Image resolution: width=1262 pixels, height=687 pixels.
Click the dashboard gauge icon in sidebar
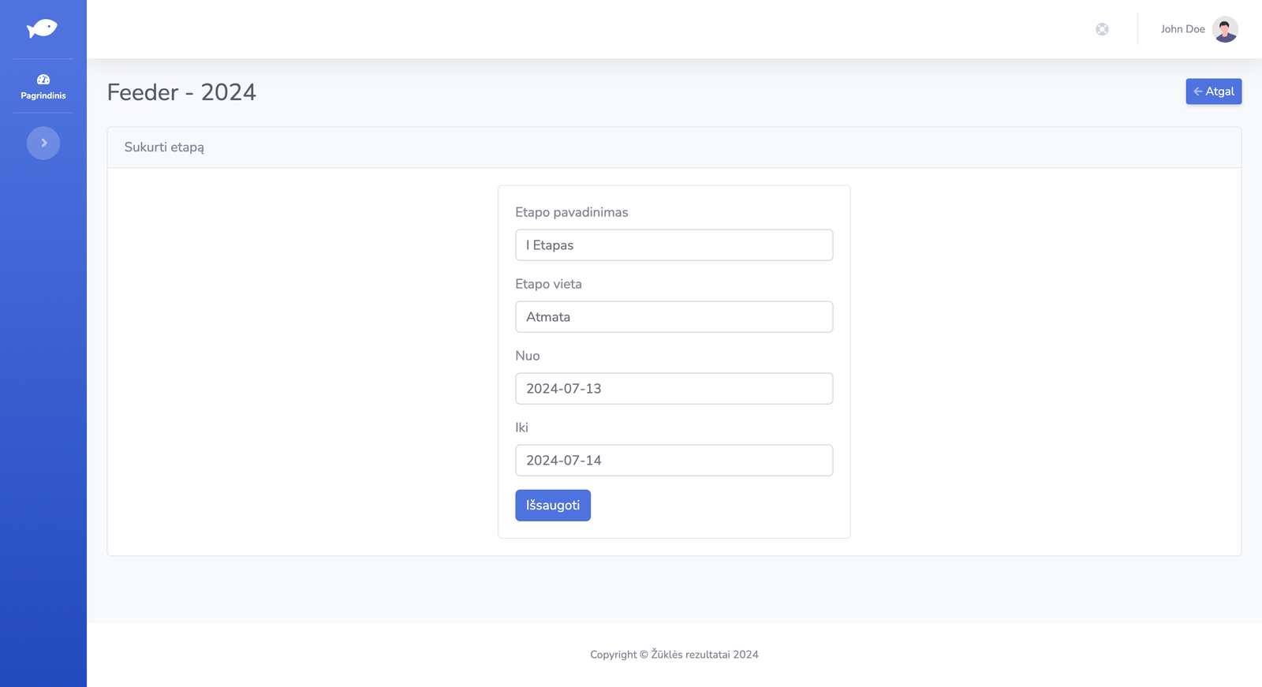tap(43, 80)
